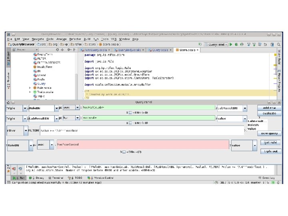The width and height of the screenshot is (288, 216).
Task: Close the QueryBody.scala tab
Action: pos(143,50)
